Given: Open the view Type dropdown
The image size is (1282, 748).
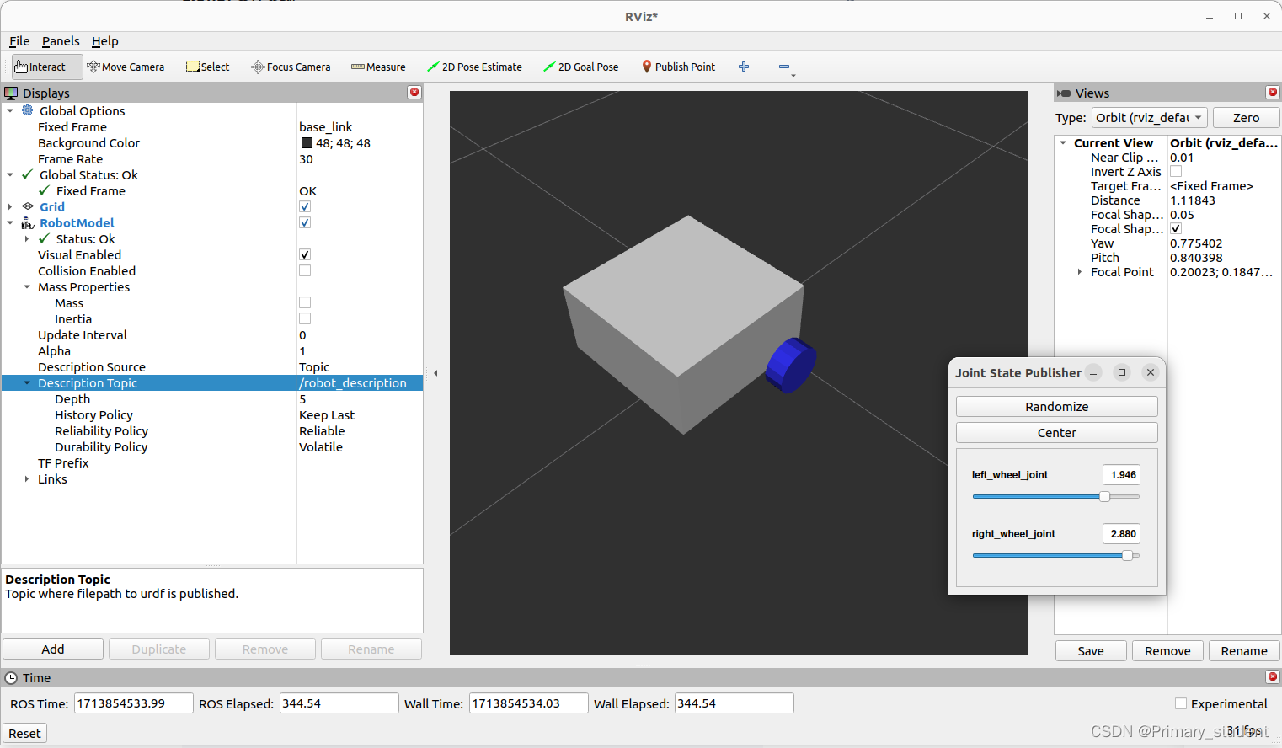Looking at the screenshot, I should [x=1150, y=118].
